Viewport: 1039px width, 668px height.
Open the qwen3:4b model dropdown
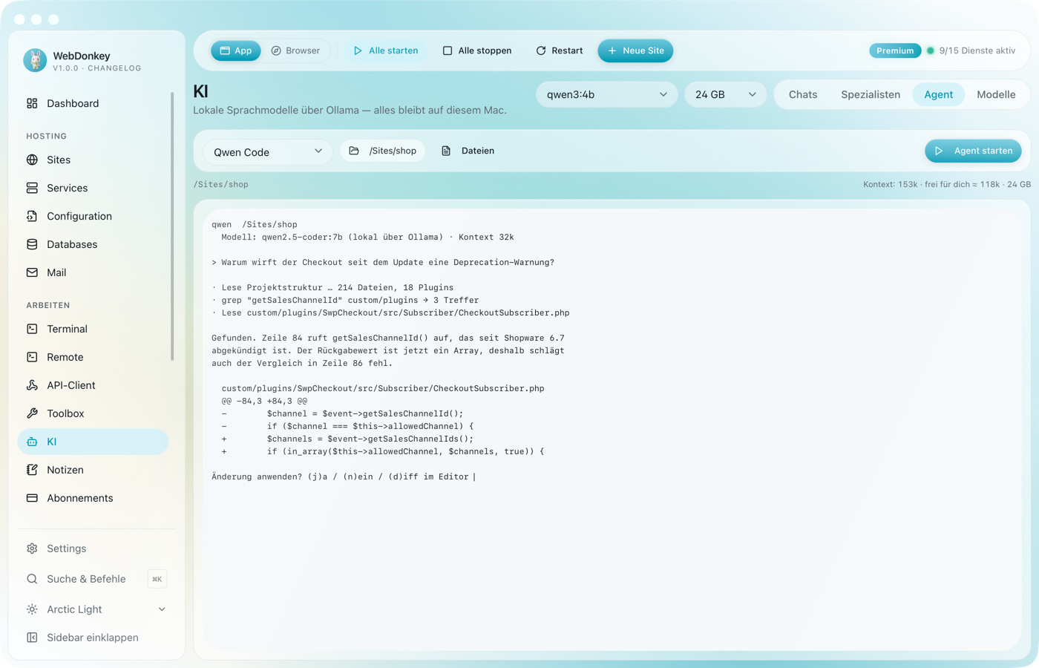pyautogui.click(x=606, y=94)
